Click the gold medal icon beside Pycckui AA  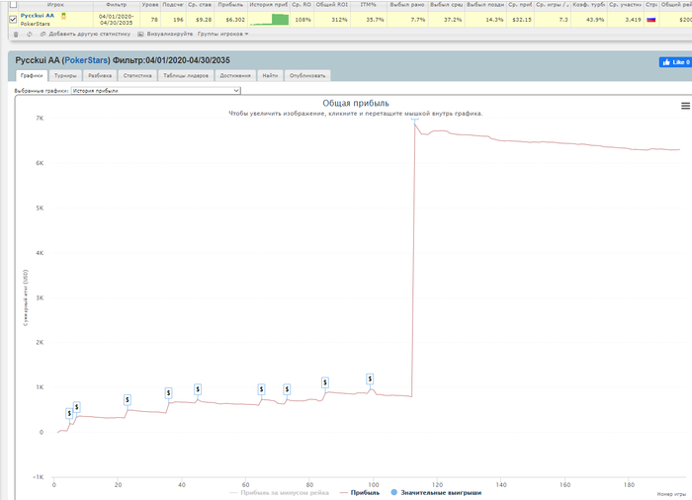click(63, 16)
